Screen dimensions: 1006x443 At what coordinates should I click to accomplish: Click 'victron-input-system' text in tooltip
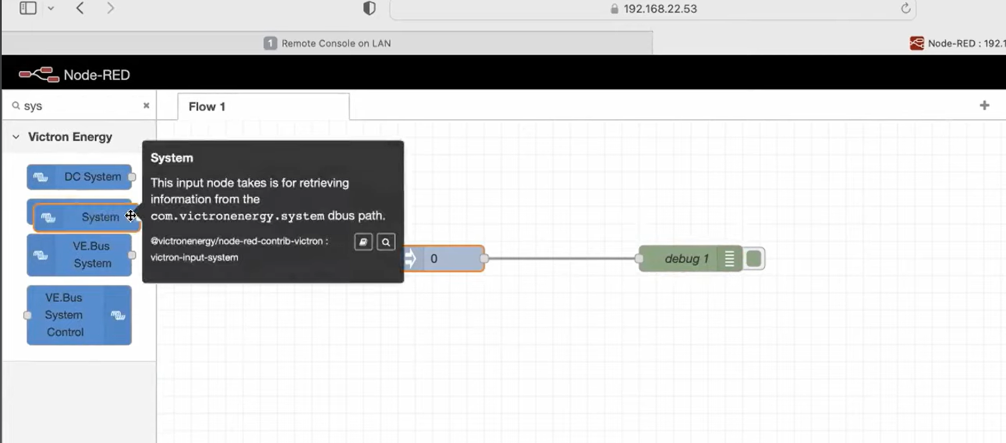(x=194, y=258)
